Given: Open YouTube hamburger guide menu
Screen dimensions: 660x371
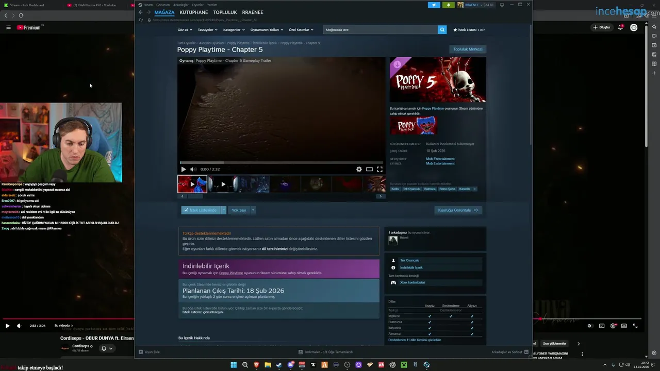Looking at the screenshot, I should pyautogui.click(x=8, y=27).
